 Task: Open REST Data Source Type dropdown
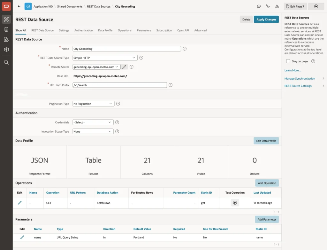pyautogui.click(x=105, y=58)
